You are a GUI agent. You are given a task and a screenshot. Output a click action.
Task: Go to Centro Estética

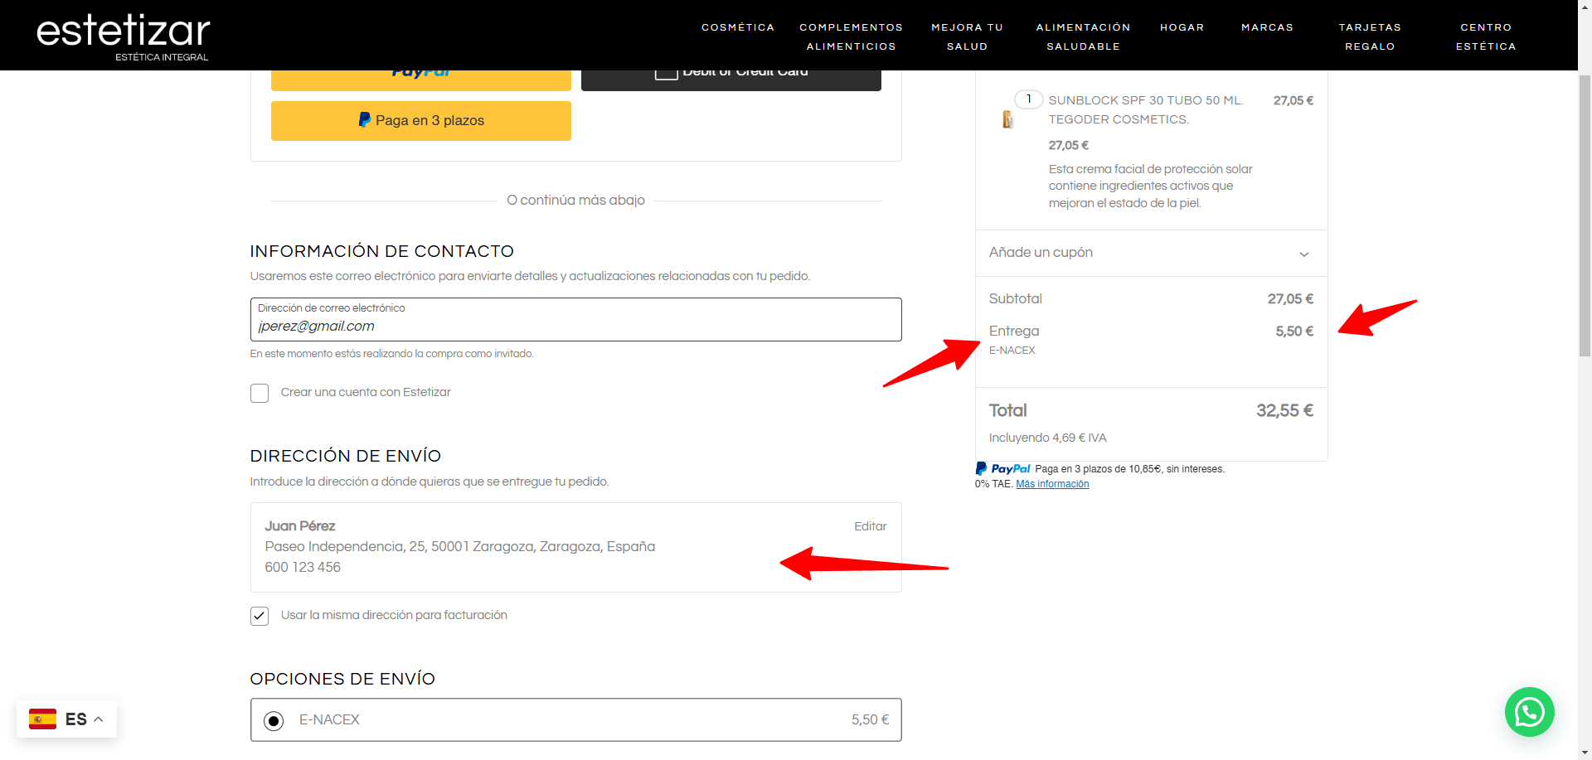pyautogui.click(x=1486, y=36)
